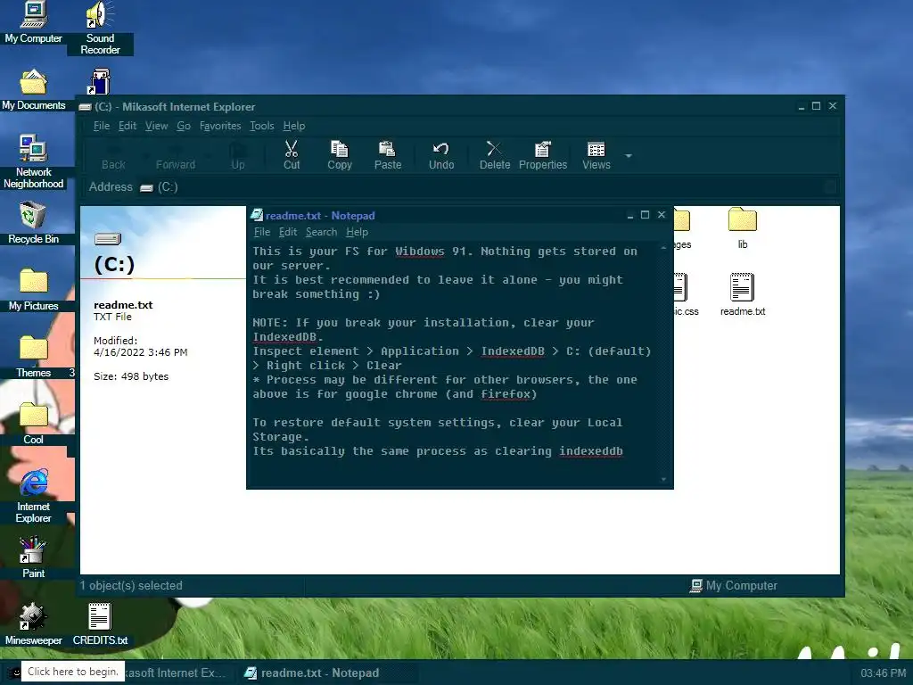
Task: Select the lib folder in C: drive
Action: [x=743, y=228]
